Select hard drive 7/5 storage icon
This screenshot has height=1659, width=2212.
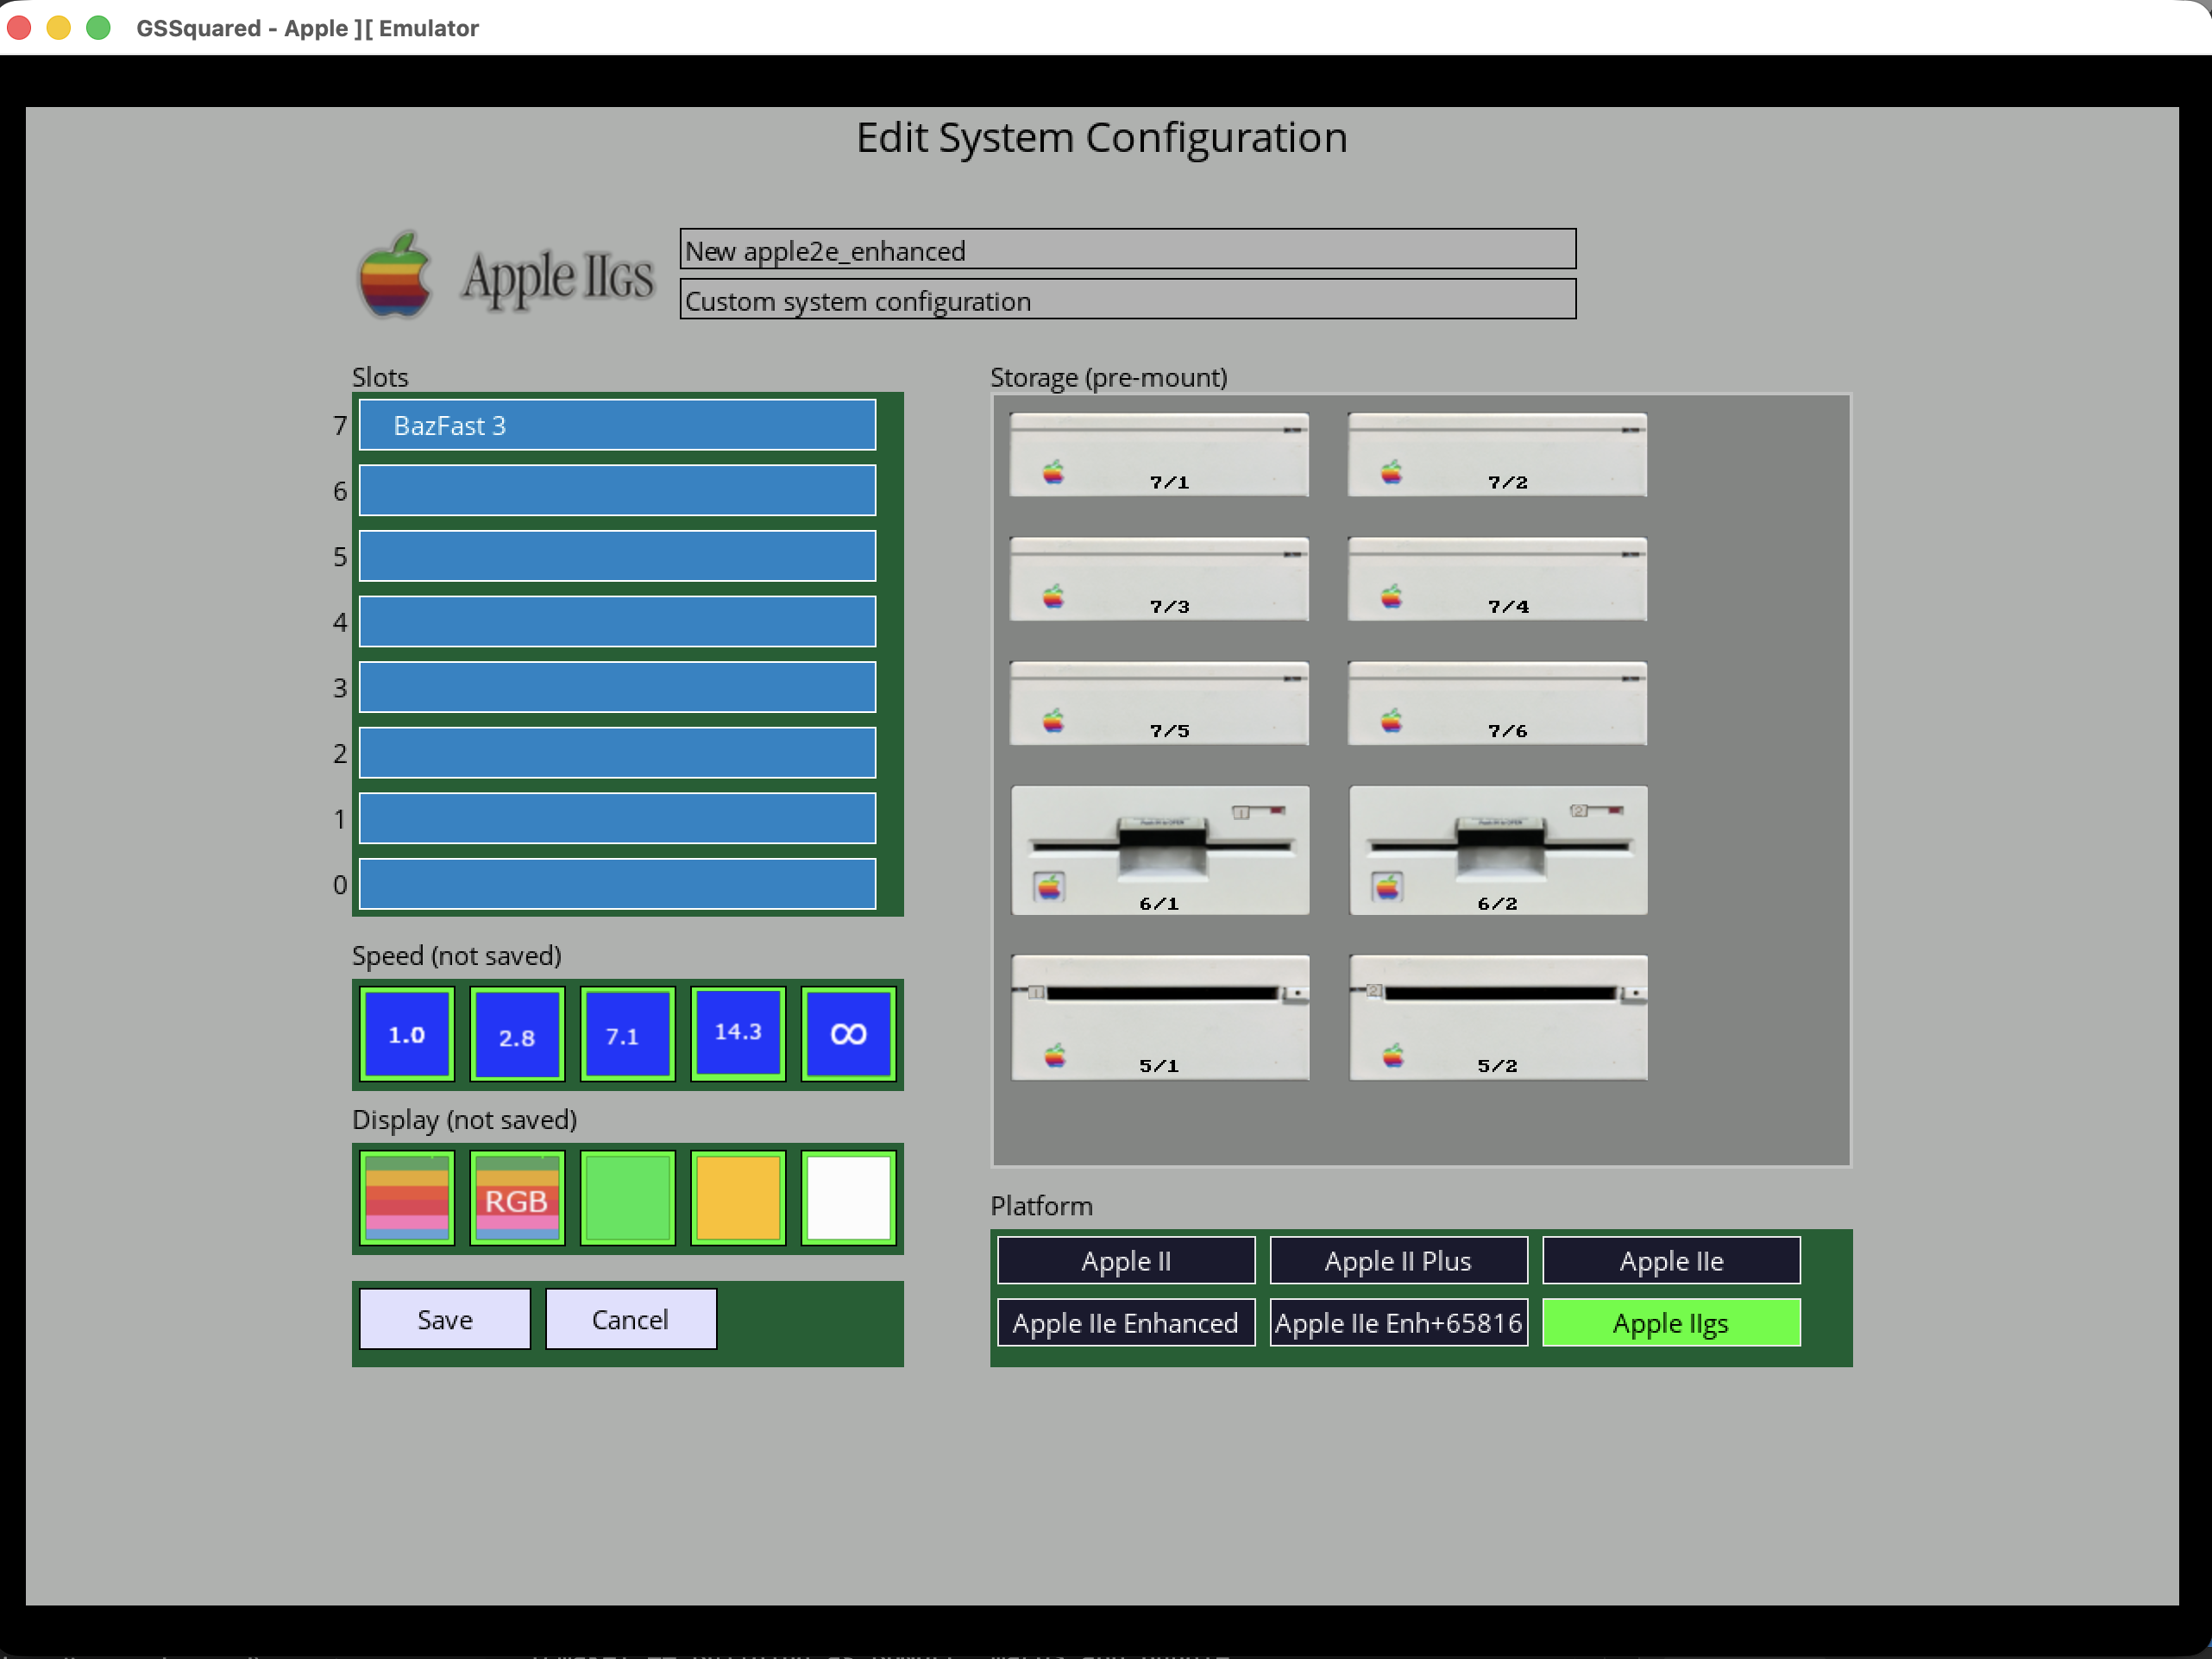pos(1159,703)
